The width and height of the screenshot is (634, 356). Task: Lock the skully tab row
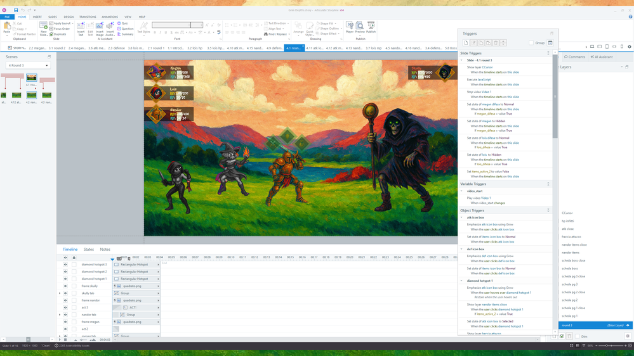click(x=74, y=293)
